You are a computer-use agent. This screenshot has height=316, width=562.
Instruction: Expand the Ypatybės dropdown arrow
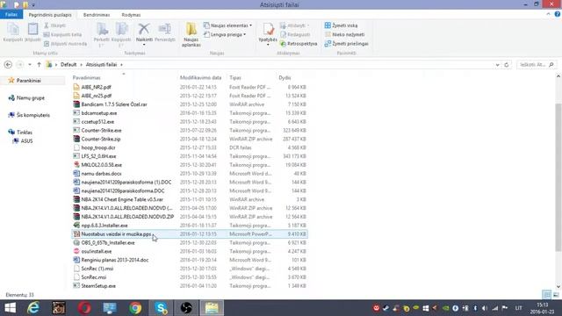click(268, 45)
